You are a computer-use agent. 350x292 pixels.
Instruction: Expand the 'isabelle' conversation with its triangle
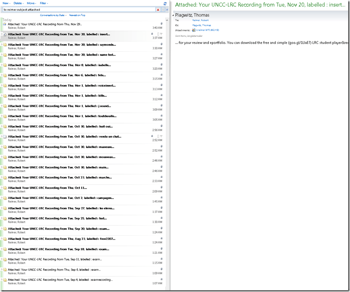click(x=2, y=65)
